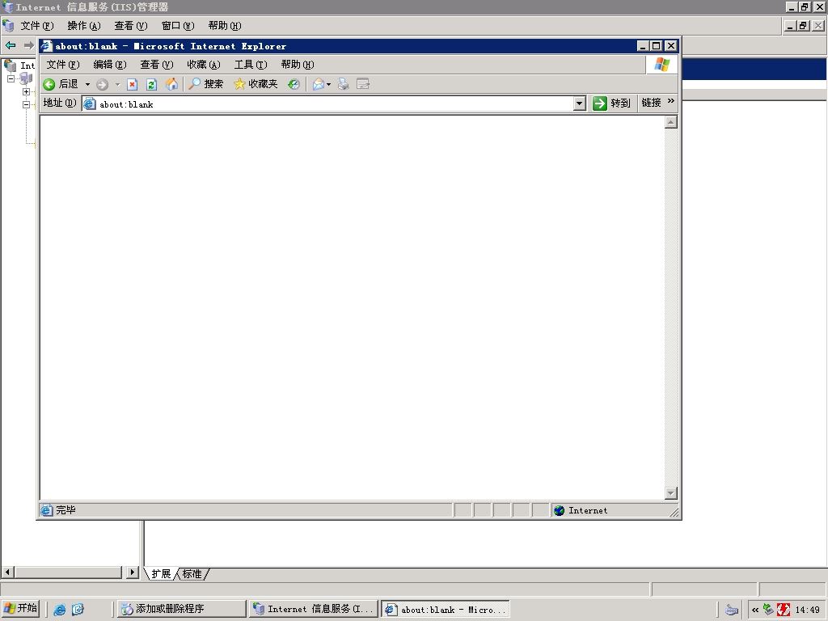Screen dimensions: 828x621
Task: Click the red shield tray icon
Action: (784, 610)
